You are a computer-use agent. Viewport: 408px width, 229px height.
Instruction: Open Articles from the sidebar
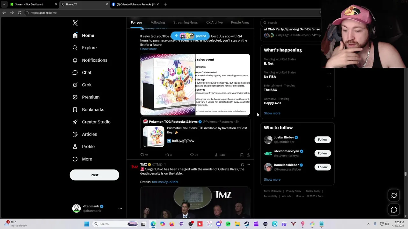click(x=85, y=134)
